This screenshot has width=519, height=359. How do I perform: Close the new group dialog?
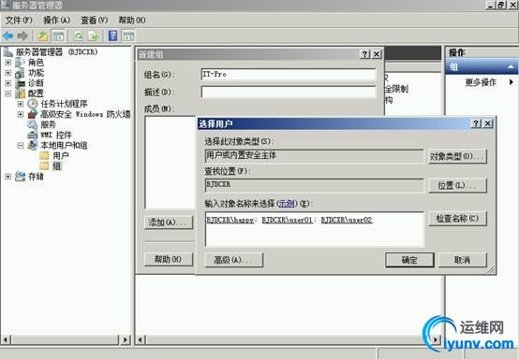click(377, 54)
